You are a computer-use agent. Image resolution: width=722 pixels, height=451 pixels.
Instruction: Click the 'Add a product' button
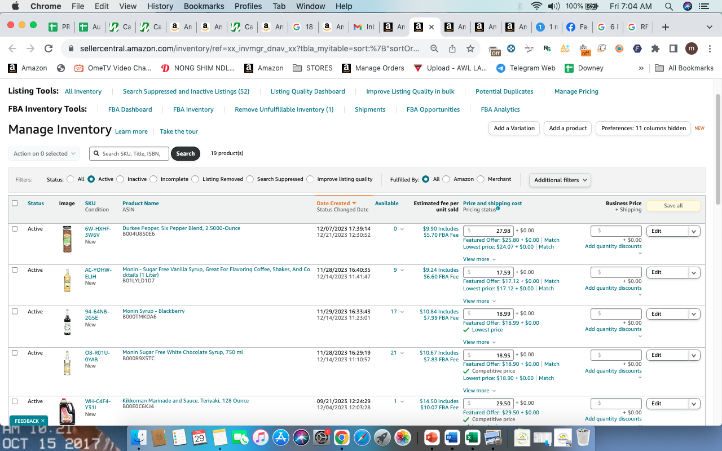(568, 129)
